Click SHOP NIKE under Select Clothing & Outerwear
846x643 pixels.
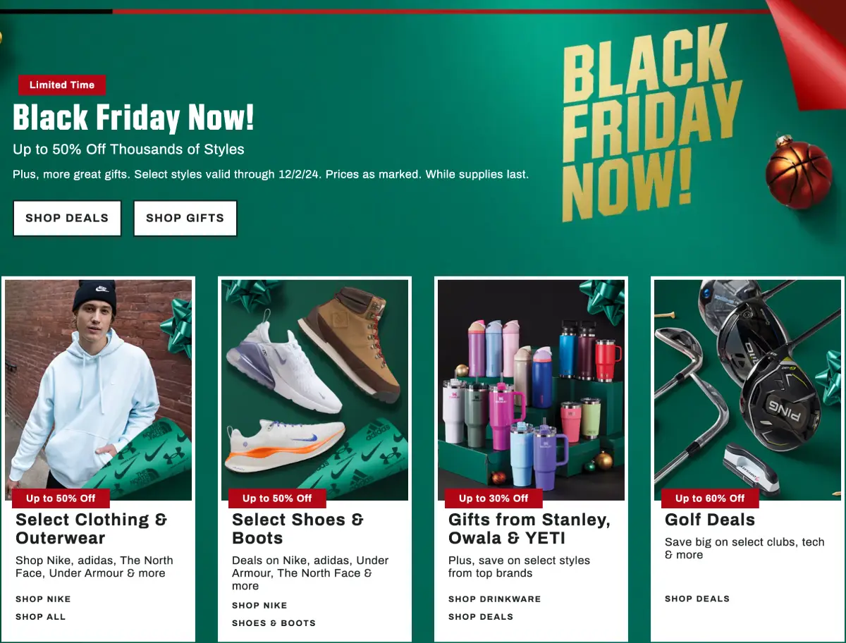click(43, 599)
